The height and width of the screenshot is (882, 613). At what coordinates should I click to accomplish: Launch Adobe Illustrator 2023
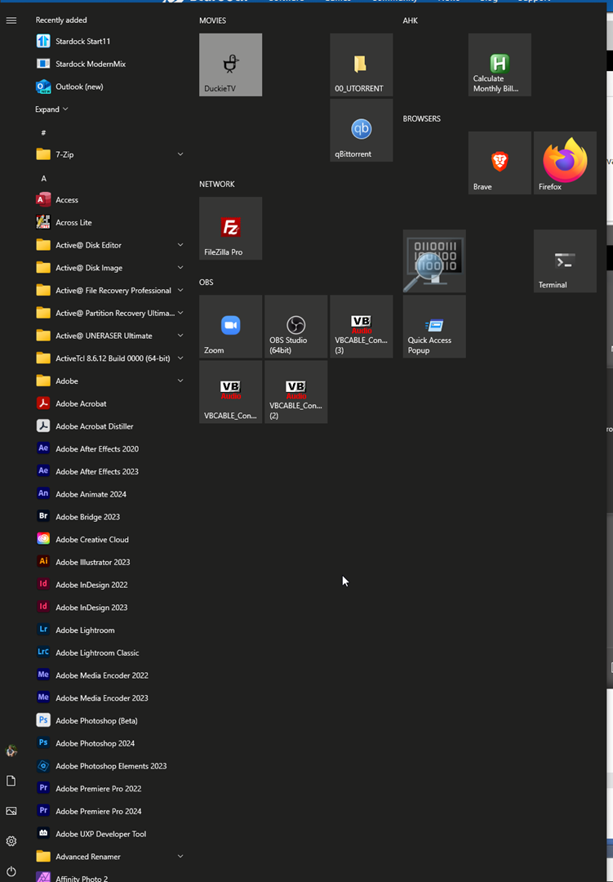[x=110, y=562]
